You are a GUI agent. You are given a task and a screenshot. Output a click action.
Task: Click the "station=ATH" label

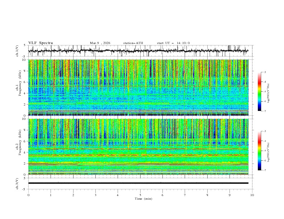pyautogui.click(x=133, y=43)
